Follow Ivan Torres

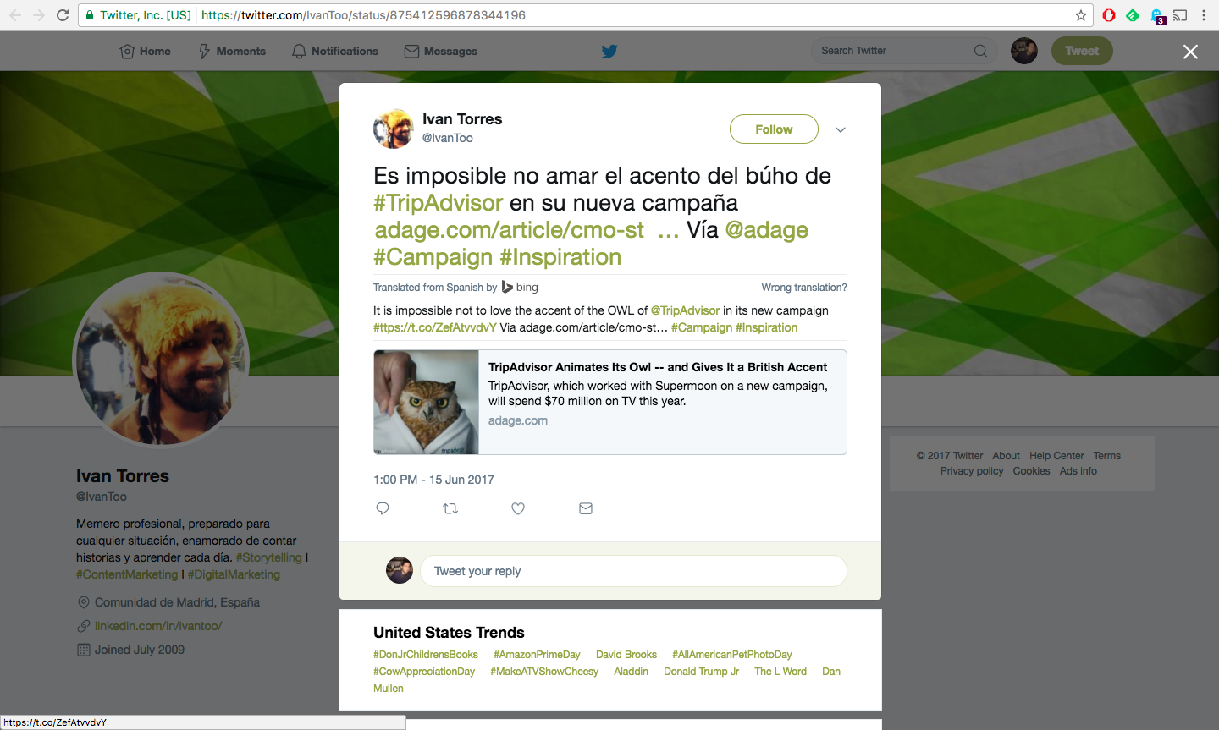pyautogui.click(x=774, y=129)
